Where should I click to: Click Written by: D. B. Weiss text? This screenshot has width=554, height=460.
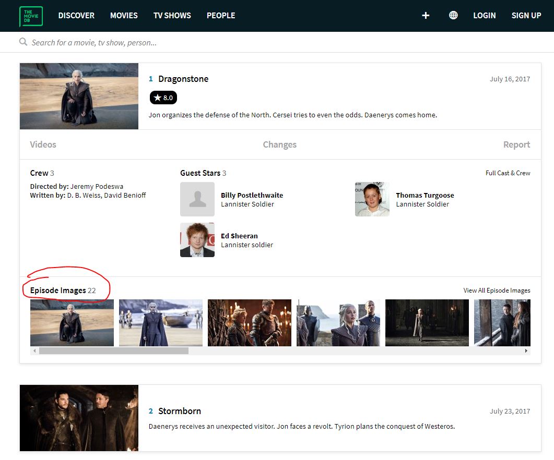[88, 195]
